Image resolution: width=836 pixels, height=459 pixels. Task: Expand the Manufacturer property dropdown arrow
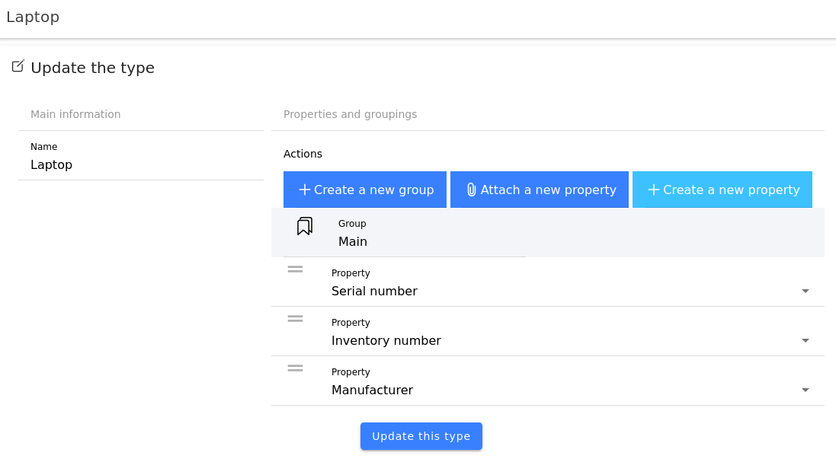tap(805, 390)
